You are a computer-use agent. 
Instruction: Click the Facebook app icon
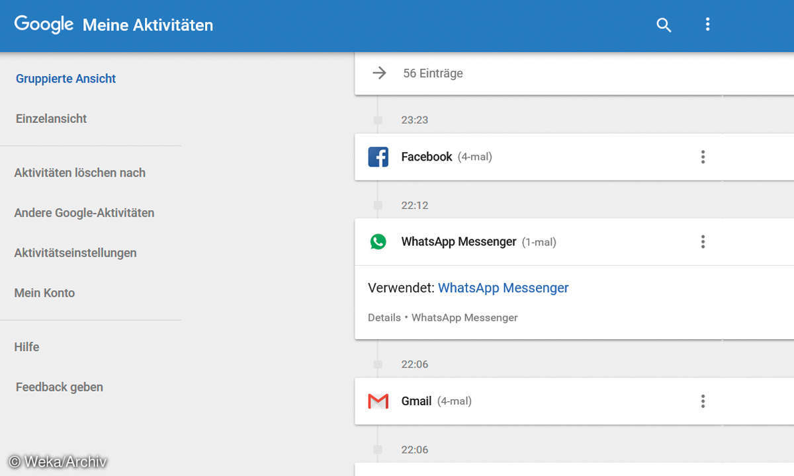378,157
